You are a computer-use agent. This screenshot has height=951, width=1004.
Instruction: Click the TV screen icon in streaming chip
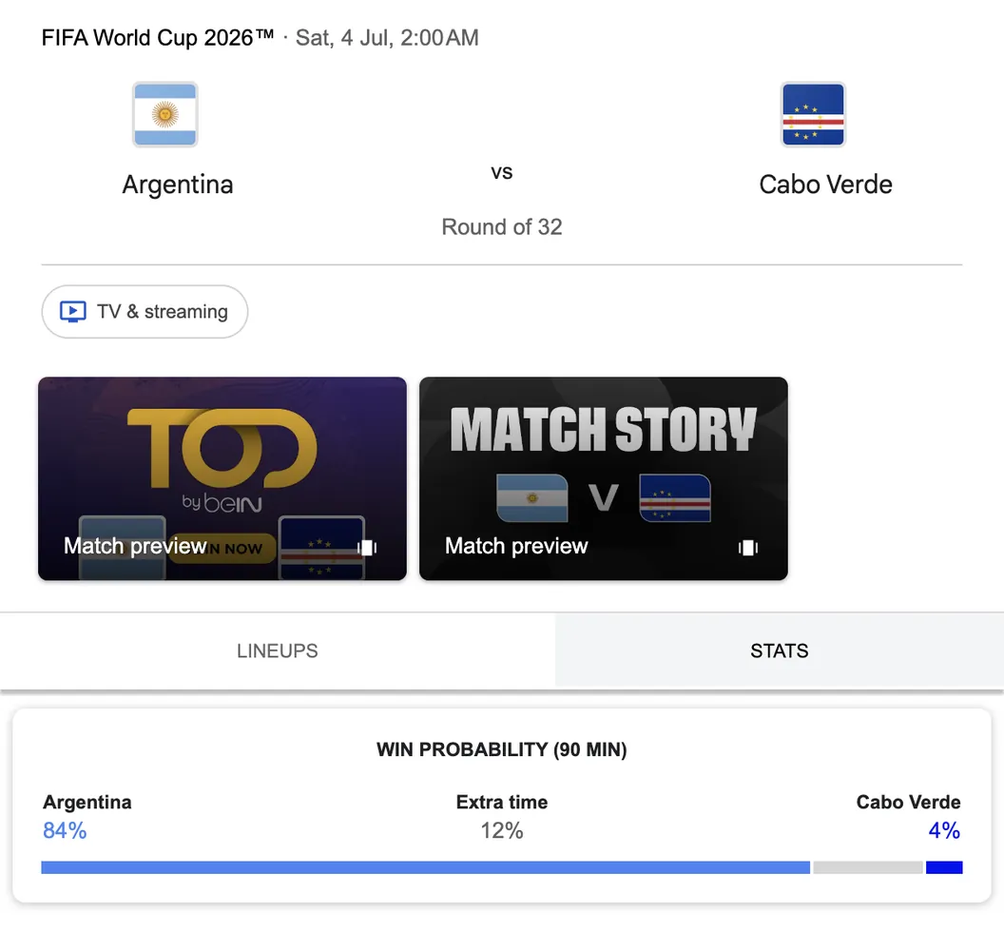point(73,312)
